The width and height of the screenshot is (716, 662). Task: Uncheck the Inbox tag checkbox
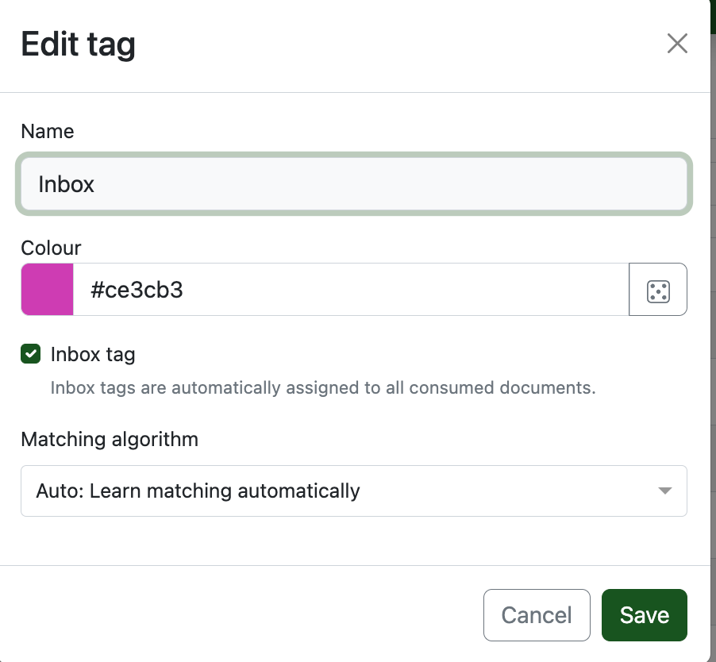(31, 354)
